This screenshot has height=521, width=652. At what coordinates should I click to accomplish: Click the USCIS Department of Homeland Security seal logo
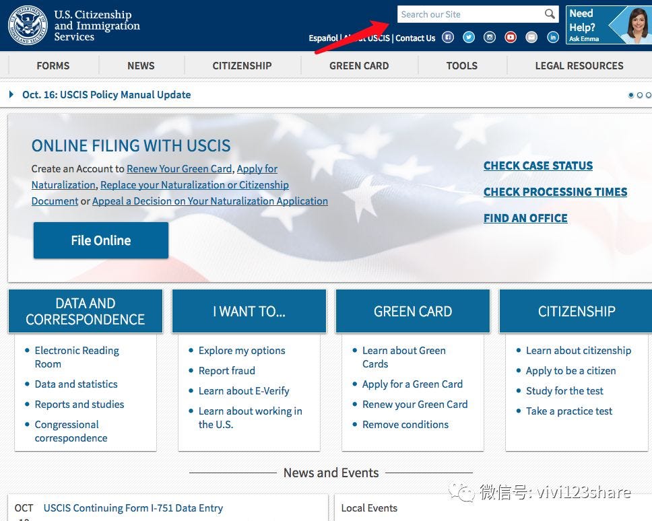[28, 25]
